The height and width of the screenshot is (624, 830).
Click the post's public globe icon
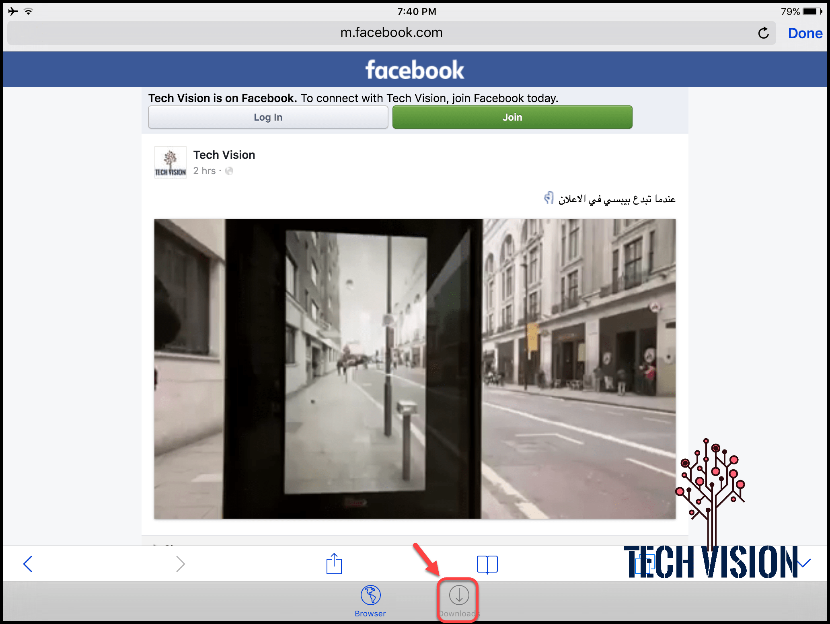pyautogui.click(x=229, y=171)
